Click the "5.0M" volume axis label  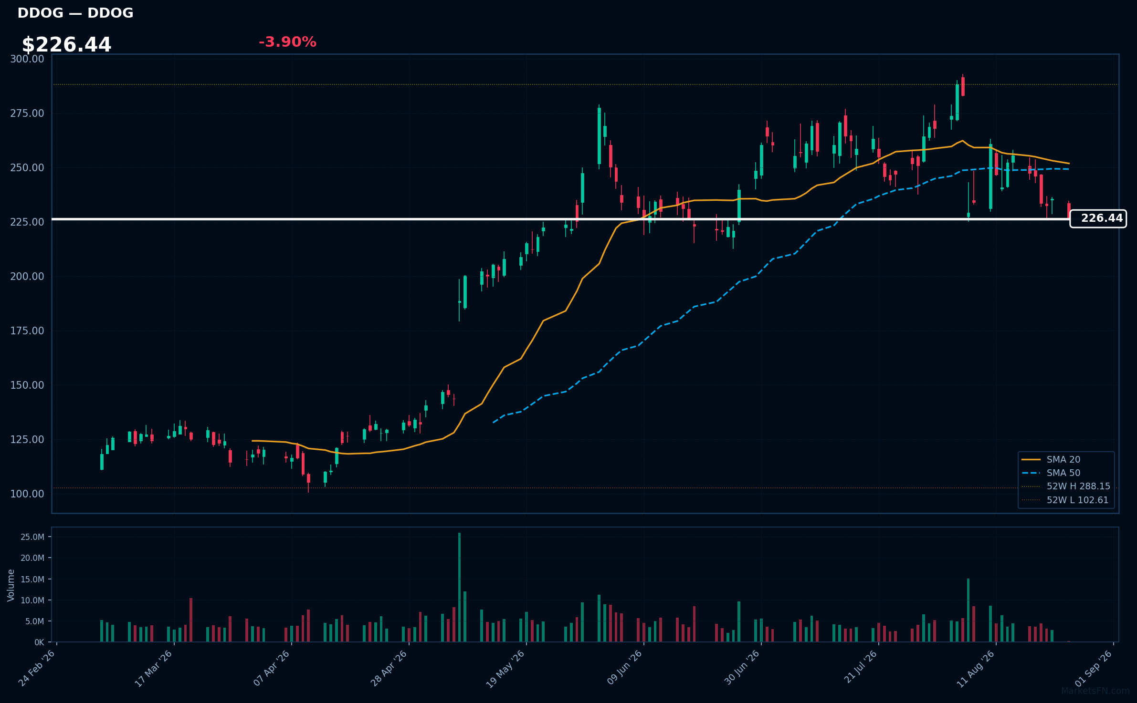tap(35, 621)
